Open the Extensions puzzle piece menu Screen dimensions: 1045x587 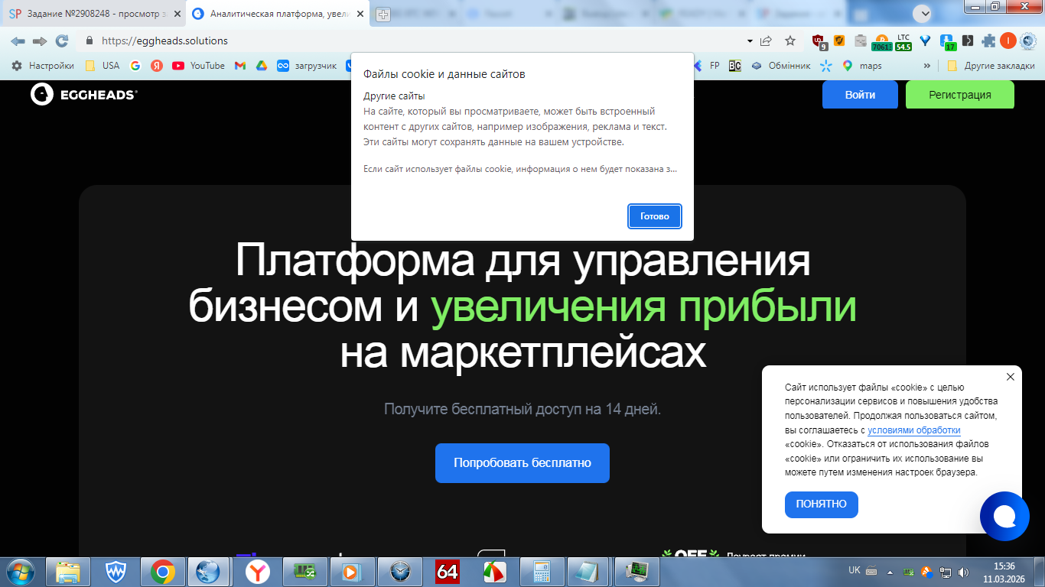click(988, 41)
